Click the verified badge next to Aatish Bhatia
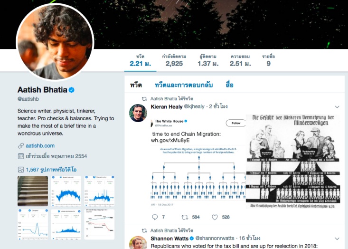The width and height of the screenshot is (348, 249). tap(72, 90)
